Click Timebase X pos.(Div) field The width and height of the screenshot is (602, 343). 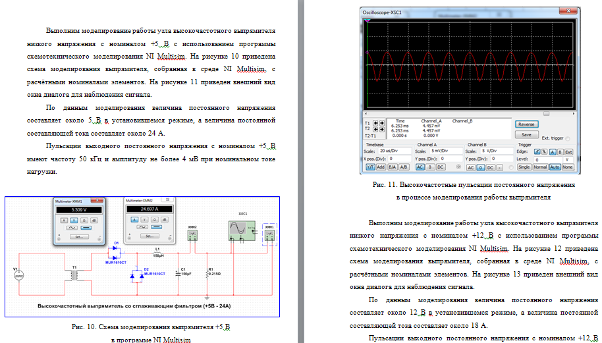[x=400, y=159]
